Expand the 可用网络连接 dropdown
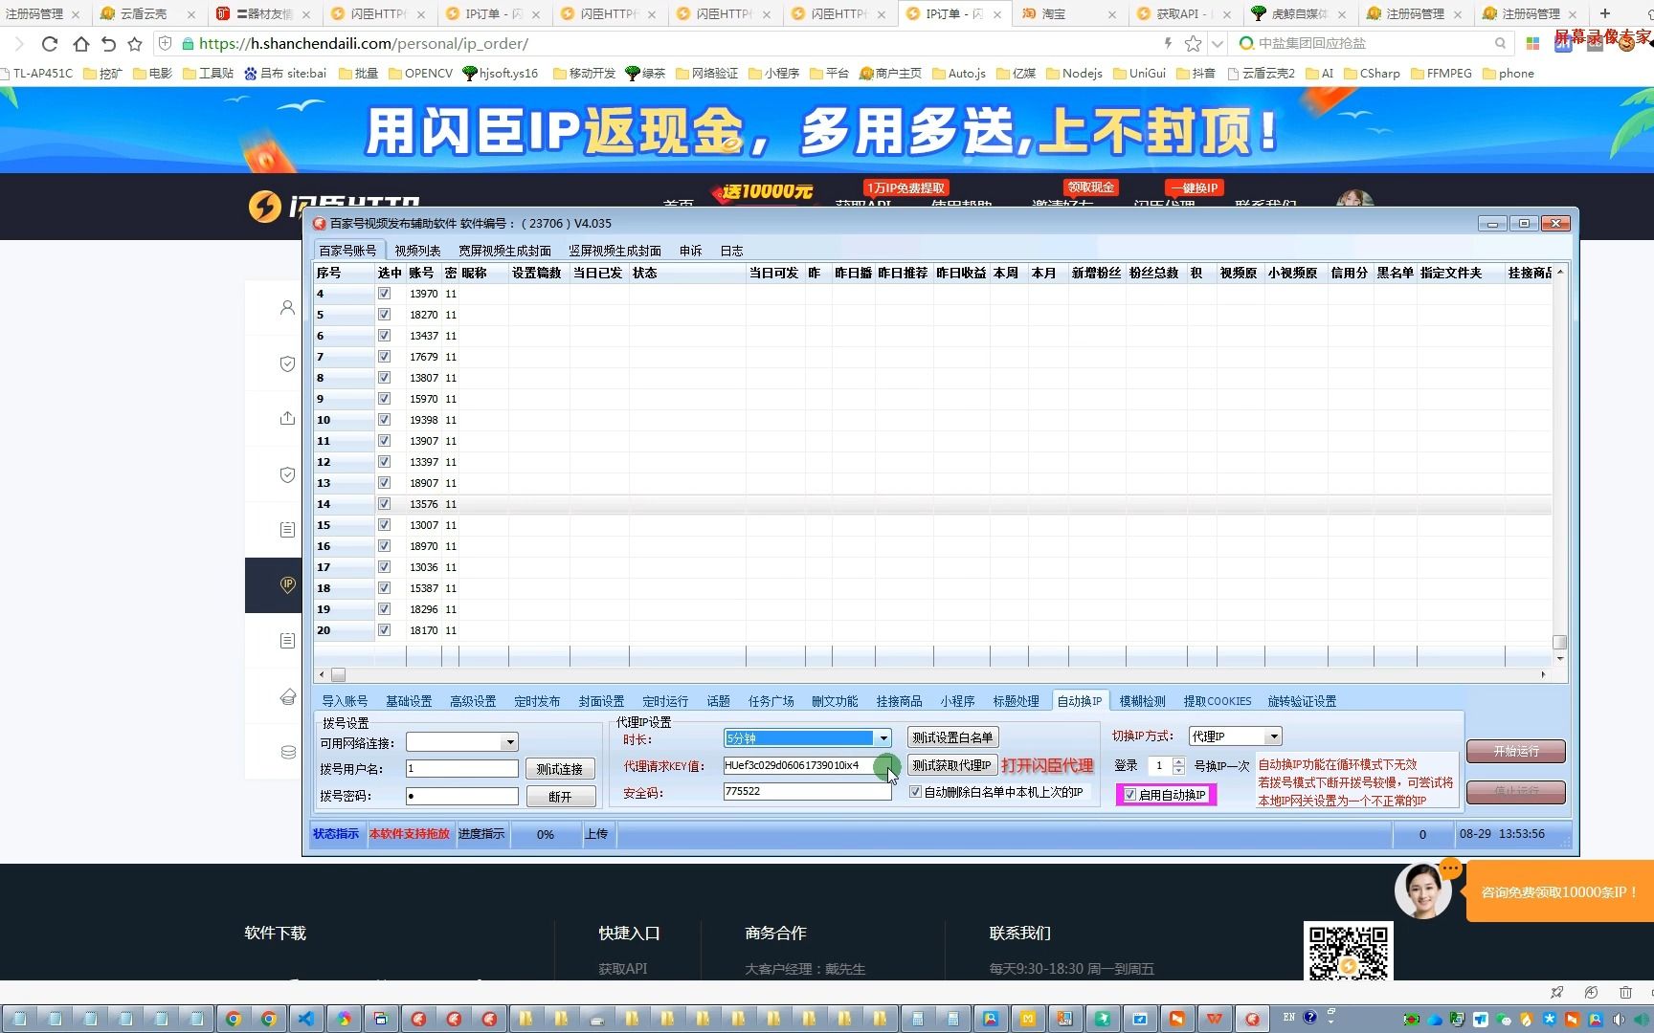Screen dimensions: 1654x1033 click(x=509, y=742)
